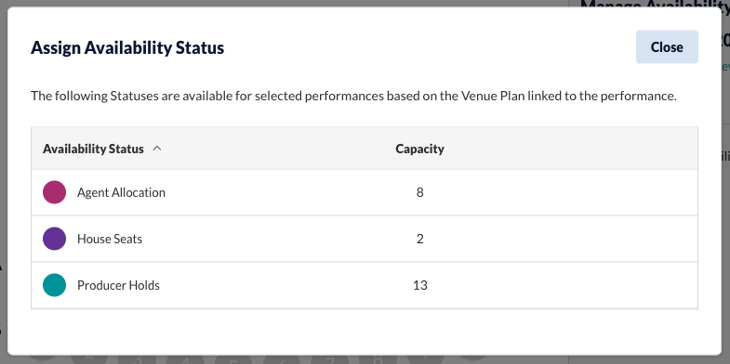The width and height of the screenshot is (730, 364).
Task: Click the capacity value 2 for House Seats
Action: [x=420, y=239]
